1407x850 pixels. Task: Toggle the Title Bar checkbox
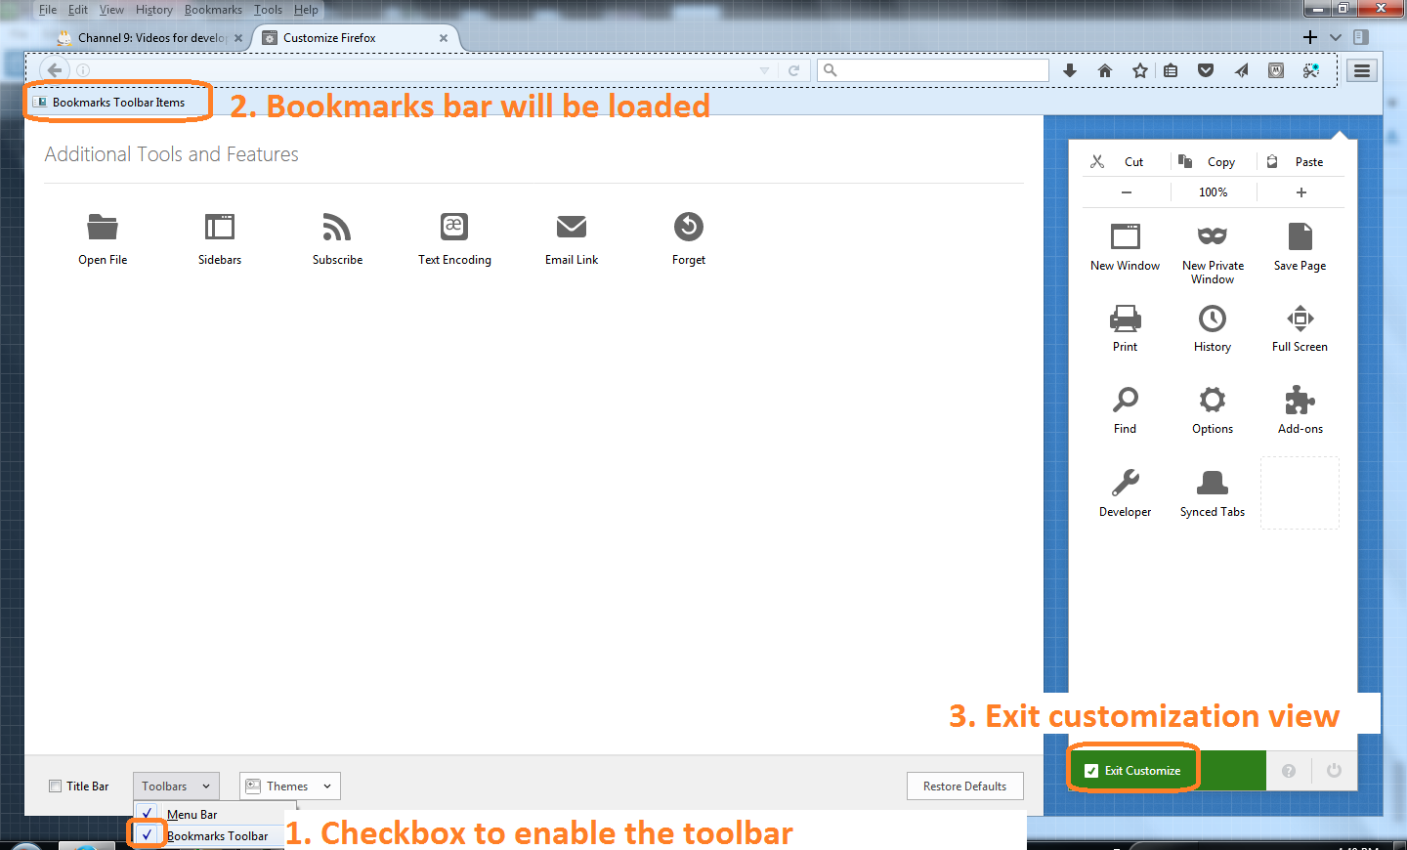pos(54,786)
